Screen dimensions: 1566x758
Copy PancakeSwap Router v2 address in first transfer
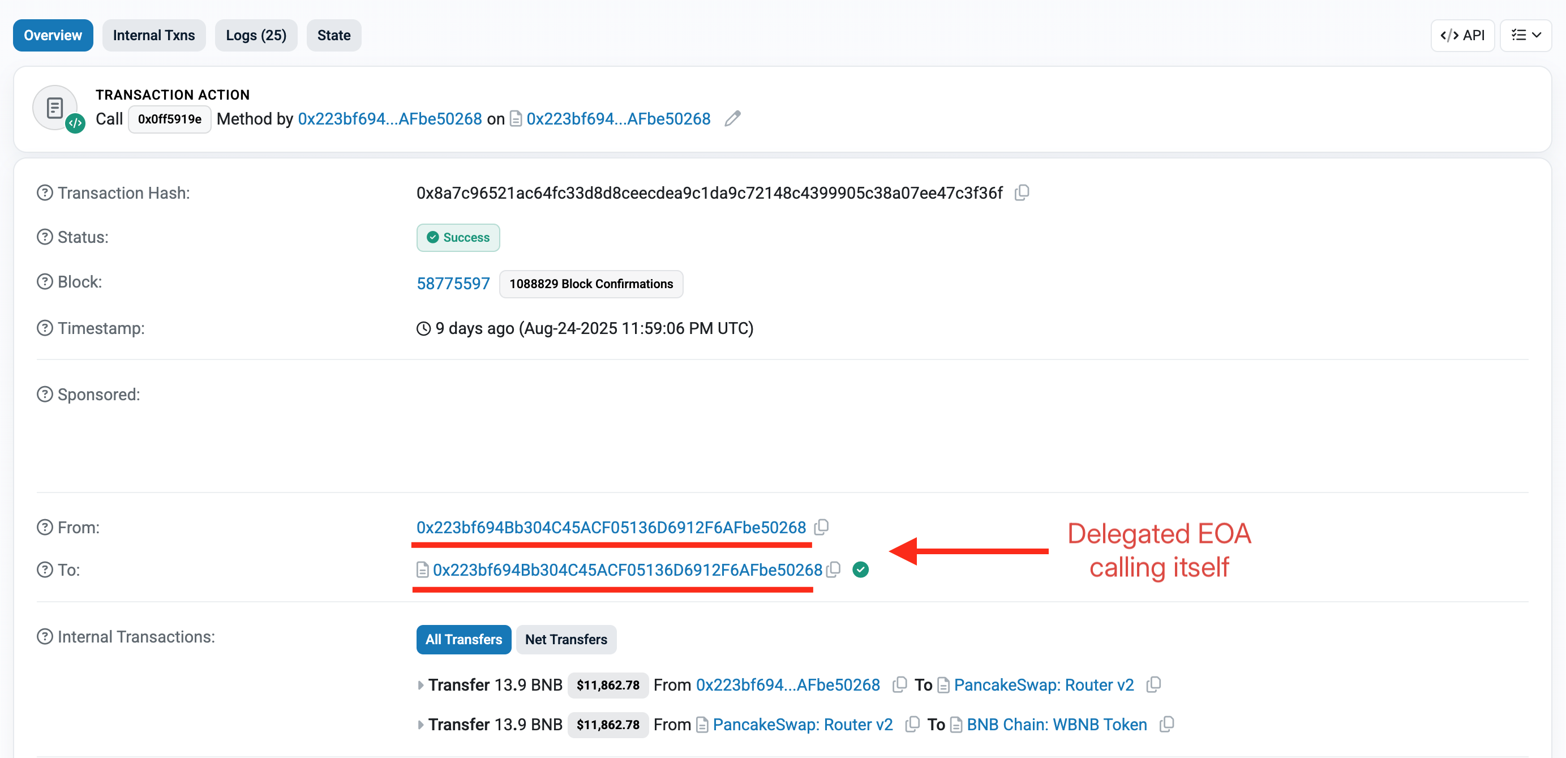click(x=1153, y=684)
